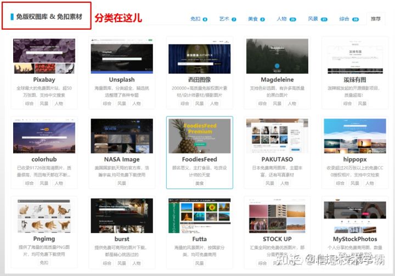Click the Pixabay description text
Screen dimensions: 395x276
[x=44, y=92]
